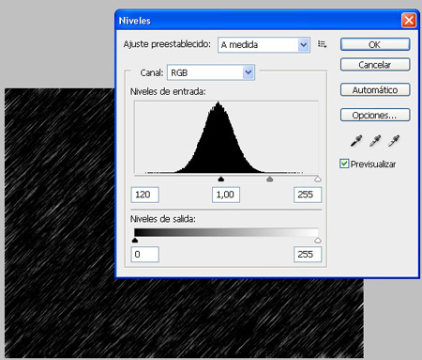Screen dimensions: 422x360
Task: Close the Niveles dialog
Action: tap(409, 21)
